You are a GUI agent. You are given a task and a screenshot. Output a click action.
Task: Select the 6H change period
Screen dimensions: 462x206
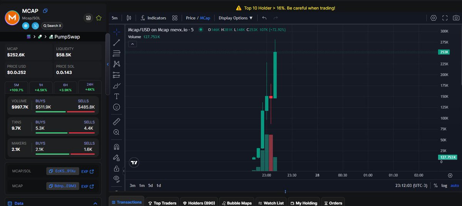tap(65, 87)
